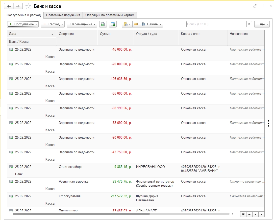Open the create-based-on document dropdown icon

click(x=127, y=24)
